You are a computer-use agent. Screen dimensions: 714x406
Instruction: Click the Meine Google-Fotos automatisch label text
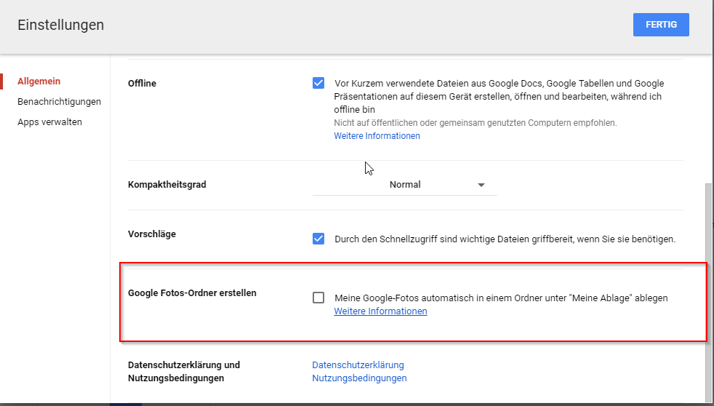501,298
